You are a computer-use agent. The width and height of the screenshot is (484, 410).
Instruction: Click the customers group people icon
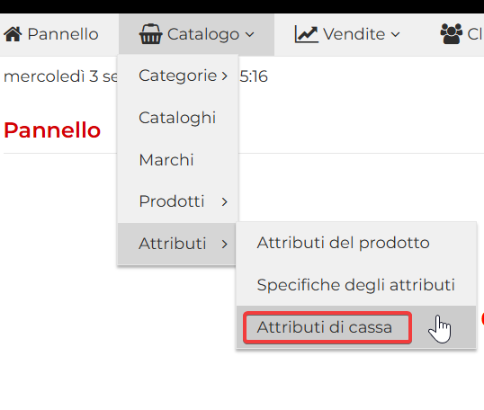tap(452, 34)
